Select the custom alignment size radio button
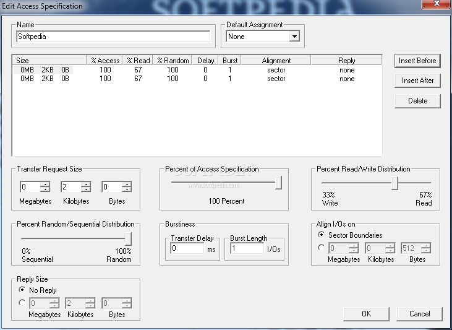452x330 pixels. click(x=321, y=248)
